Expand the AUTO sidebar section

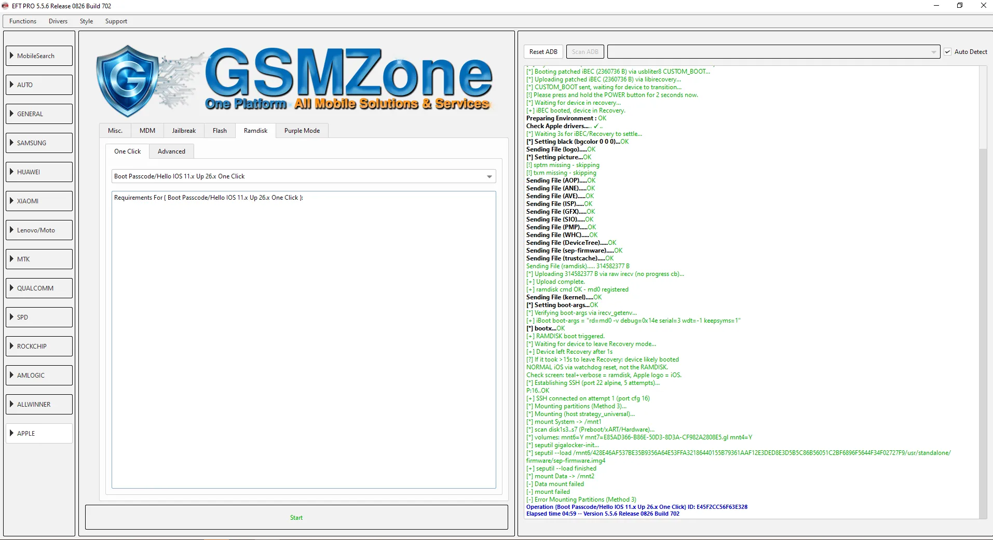point(39,85)
